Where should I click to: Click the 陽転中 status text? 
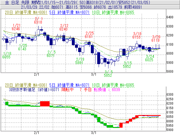[67, 89]
